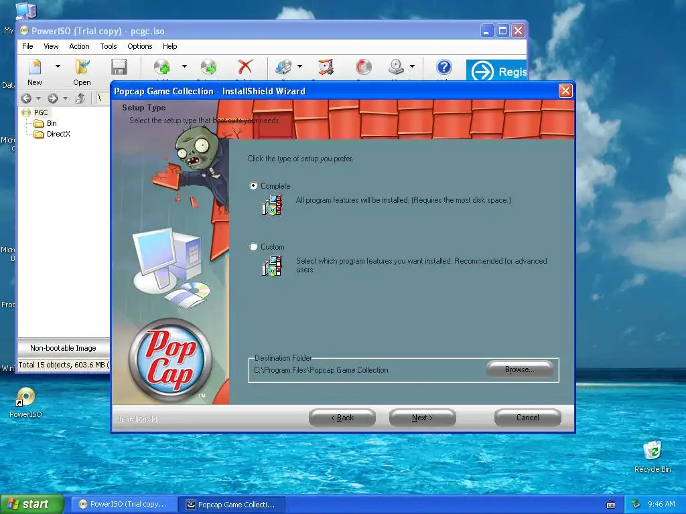This screenshot has height=514, width=686.
Task: Click the Back button in InstallShield Wizard
Action: [x=342, y=418]
